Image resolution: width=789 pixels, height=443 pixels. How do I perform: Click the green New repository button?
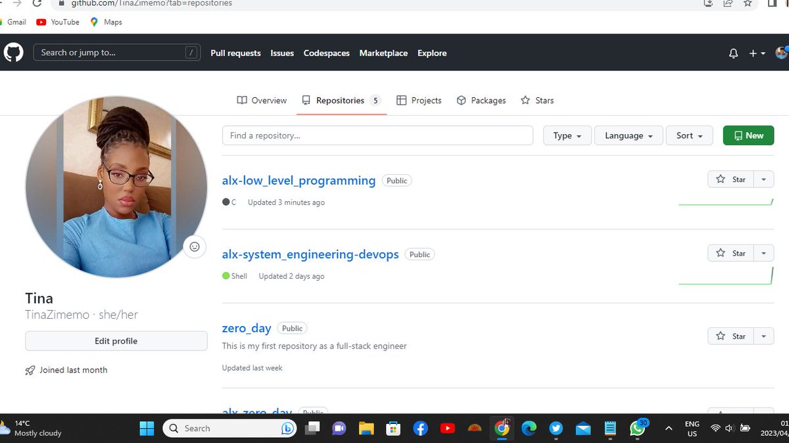pos(748,135)
